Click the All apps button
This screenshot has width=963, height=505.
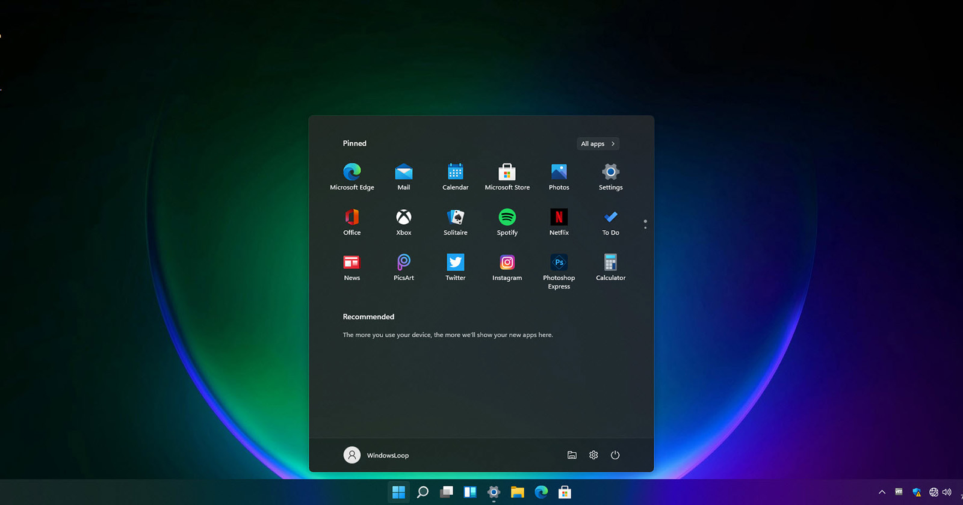point(598,144)
